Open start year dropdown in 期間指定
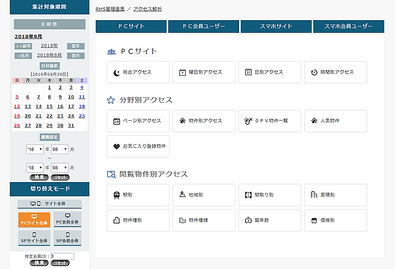This screenshot has width=395, height=269. pyautogui.click(x=35, y=150)
